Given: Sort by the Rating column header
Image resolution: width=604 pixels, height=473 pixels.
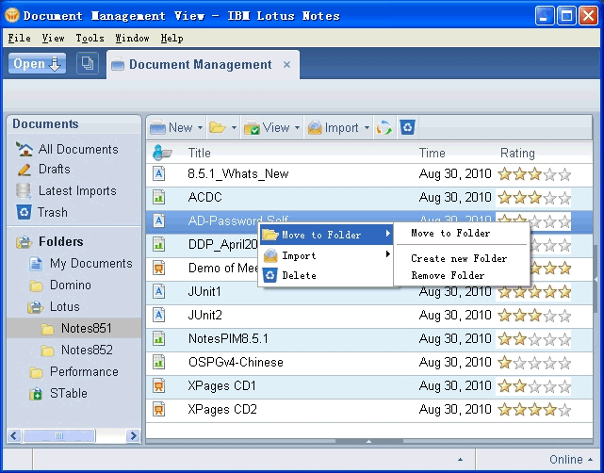Looking at the screenshot, I should click(x=517, y=153).
